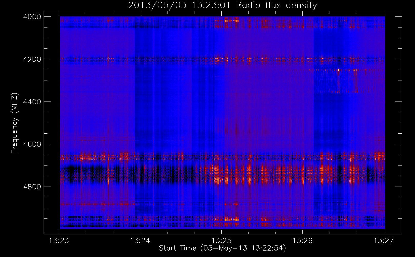Select the 4600 frequency tick label
Screen dimensions: 415x257
(x=32, y=144)
